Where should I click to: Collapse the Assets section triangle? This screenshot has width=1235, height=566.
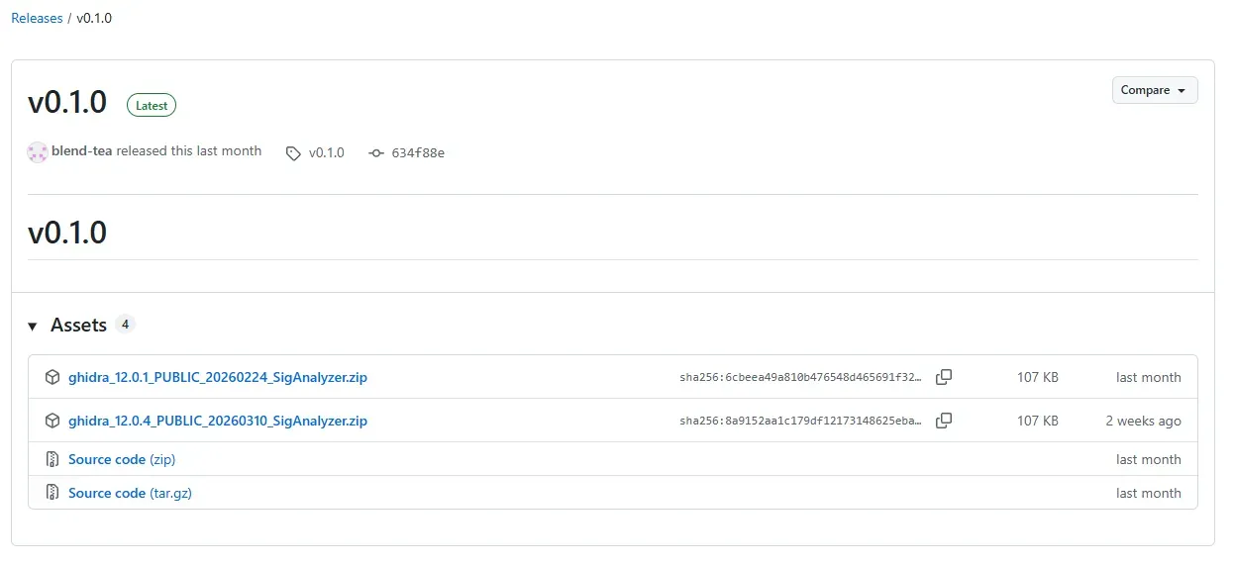pyautogui.click(x=33, y=326)
